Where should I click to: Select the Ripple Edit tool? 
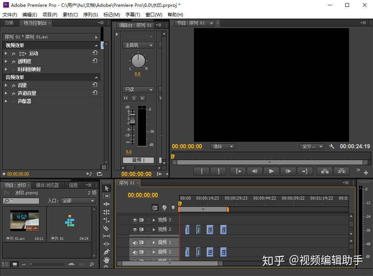[106, 204]
